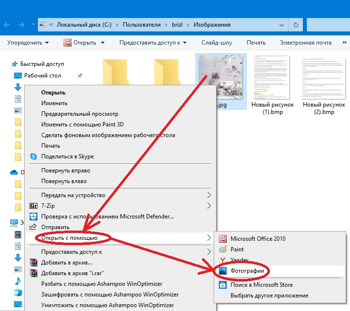
Task: Open the Упорядочить dropdown
Action: (x=28, y=43)
